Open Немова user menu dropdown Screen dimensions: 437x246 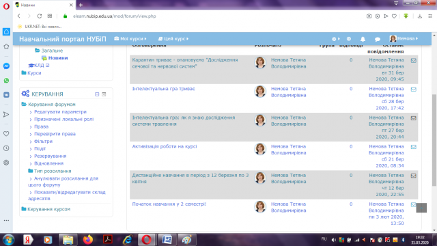404,39
